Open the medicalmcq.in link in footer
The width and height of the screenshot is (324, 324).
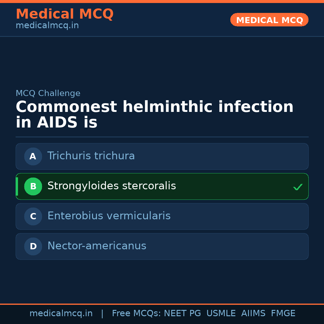pos(61,313)
